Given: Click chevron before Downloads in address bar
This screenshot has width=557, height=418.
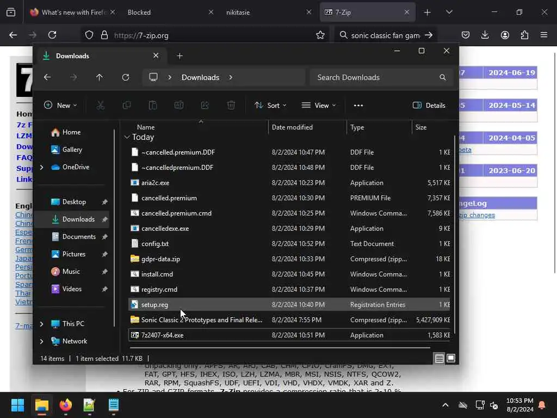Looking at the screenshot, I should 170,77.
